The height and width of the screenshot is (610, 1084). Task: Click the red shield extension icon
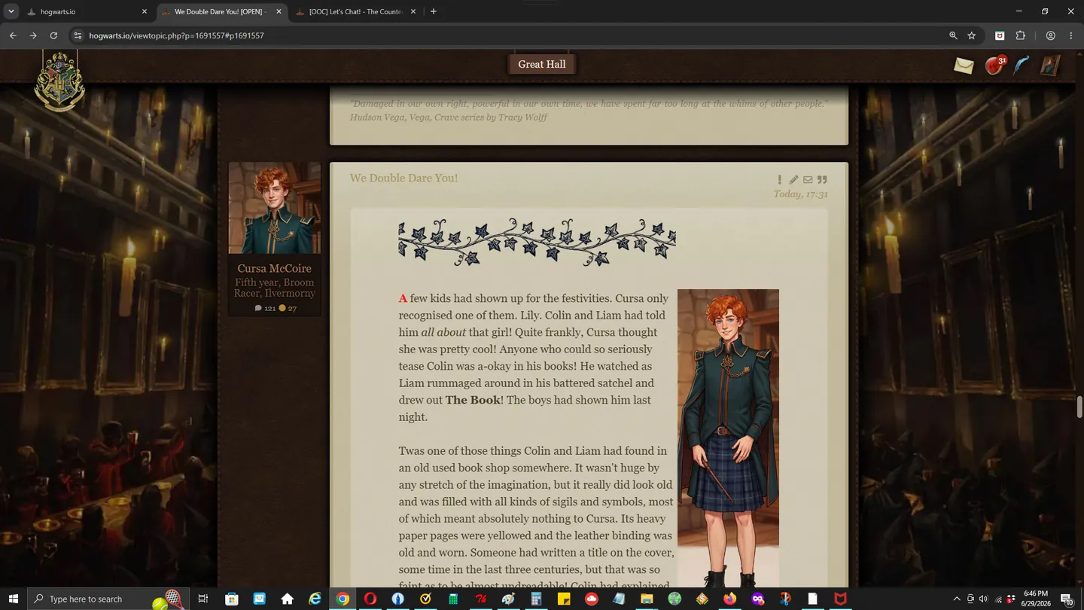point(1000,35)
